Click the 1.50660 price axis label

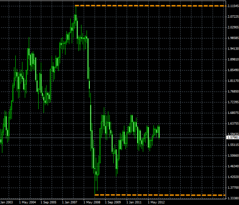click(x=233, y=155)
